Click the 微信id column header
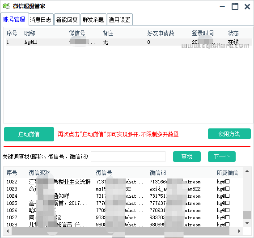254x238 pixels. pyautogui.click(x=157, y=173)
